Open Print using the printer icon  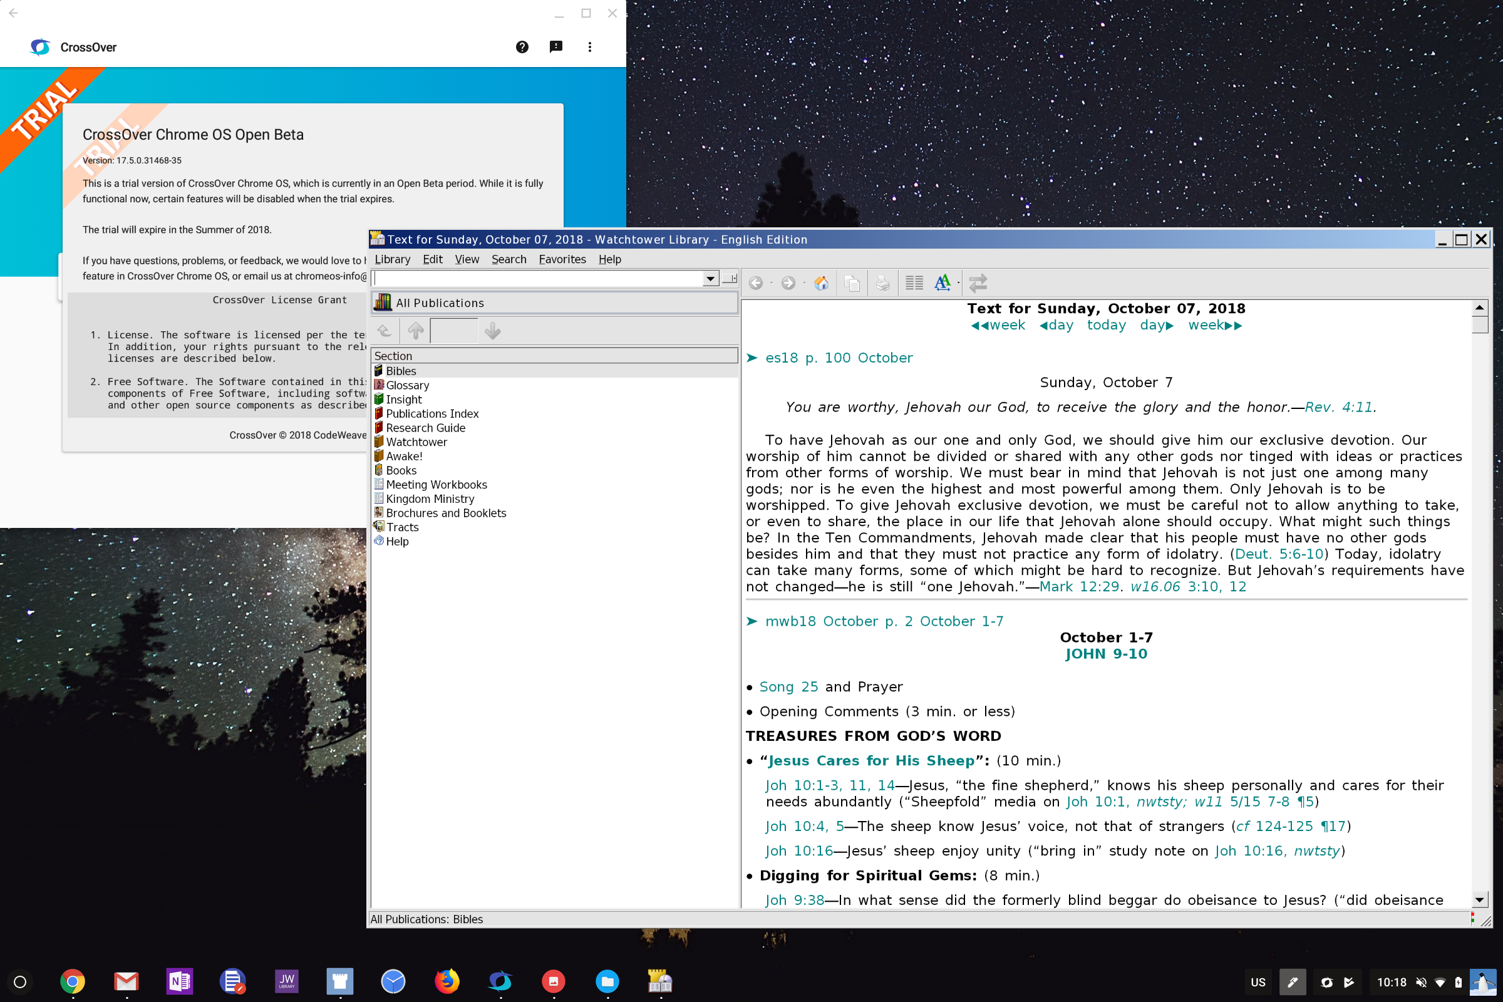tap(882, 282)
